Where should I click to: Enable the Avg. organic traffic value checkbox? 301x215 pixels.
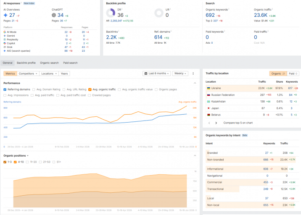click(x=119, y=89)
